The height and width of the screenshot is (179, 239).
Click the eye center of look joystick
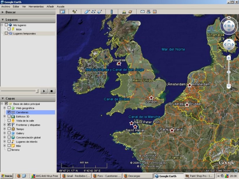tap(229, 26)
